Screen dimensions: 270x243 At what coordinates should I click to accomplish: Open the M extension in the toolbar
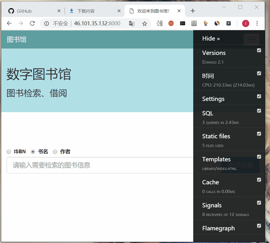(194, 23)
